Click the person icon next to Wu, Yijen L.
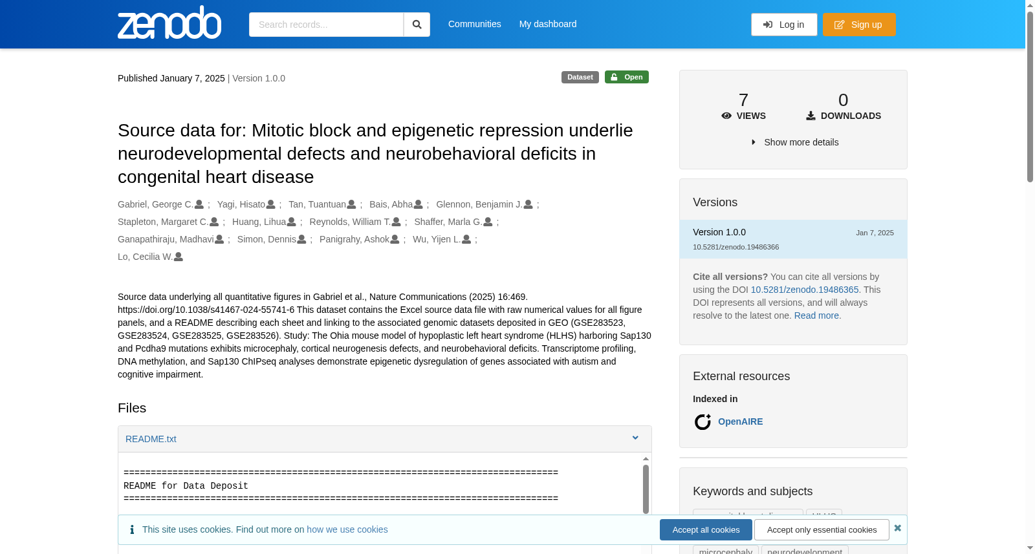1035x554 pixels. coord(466,239)
